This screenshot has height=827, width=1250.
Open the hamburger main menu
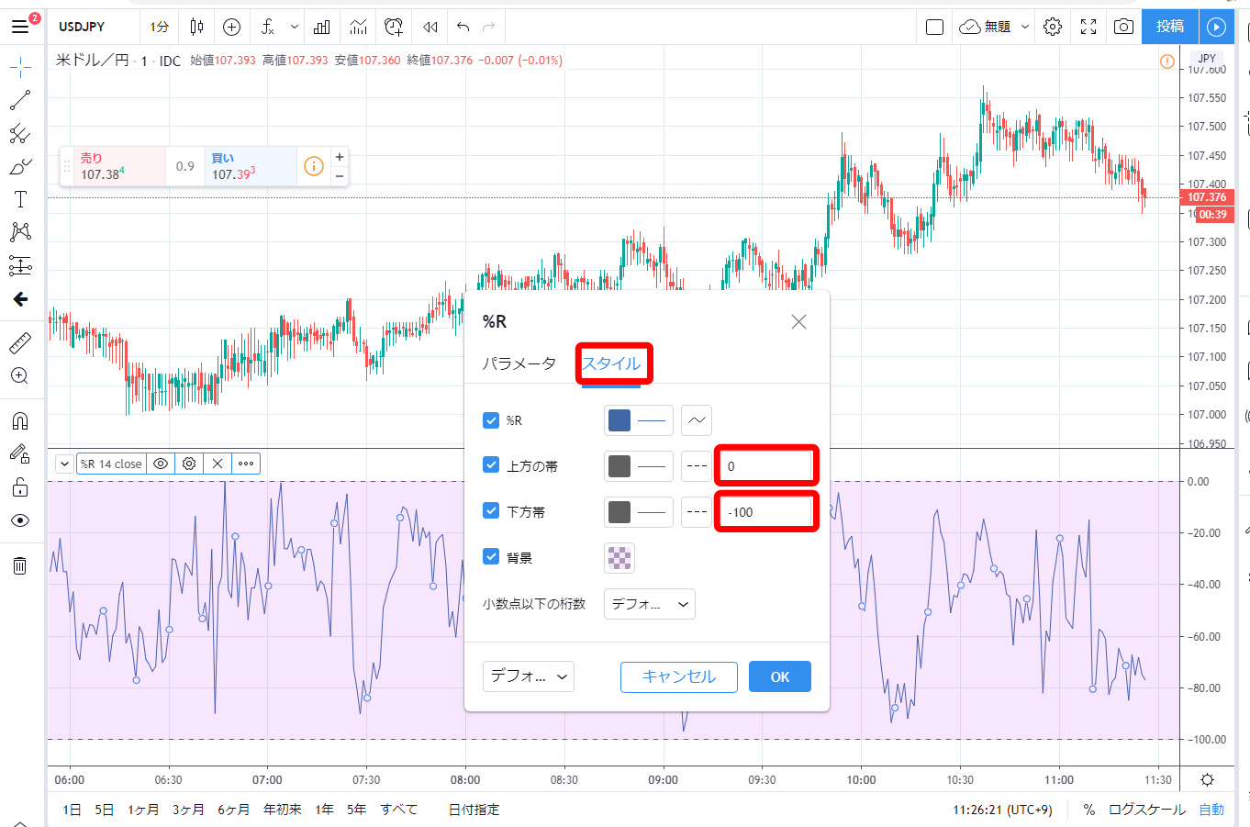pos(20,27)
